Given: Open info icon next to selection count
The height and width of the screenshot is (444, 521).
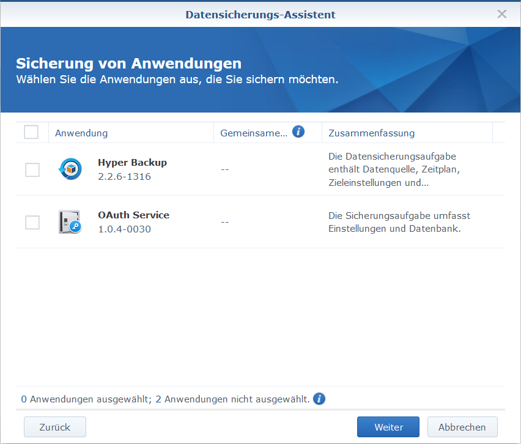Looking at the screenshot, I should (319, 399).
